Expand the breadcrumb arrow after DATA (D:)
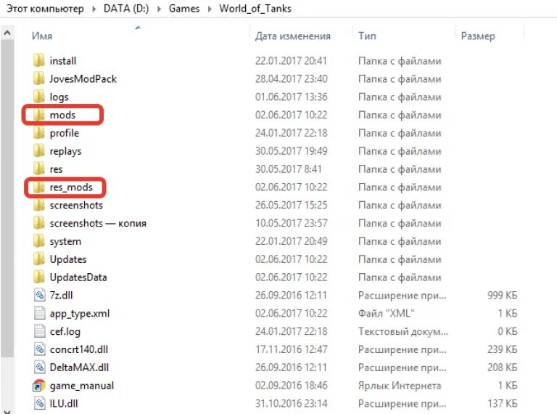This screenshot has height=414, width=557. [x=159, y=9]
